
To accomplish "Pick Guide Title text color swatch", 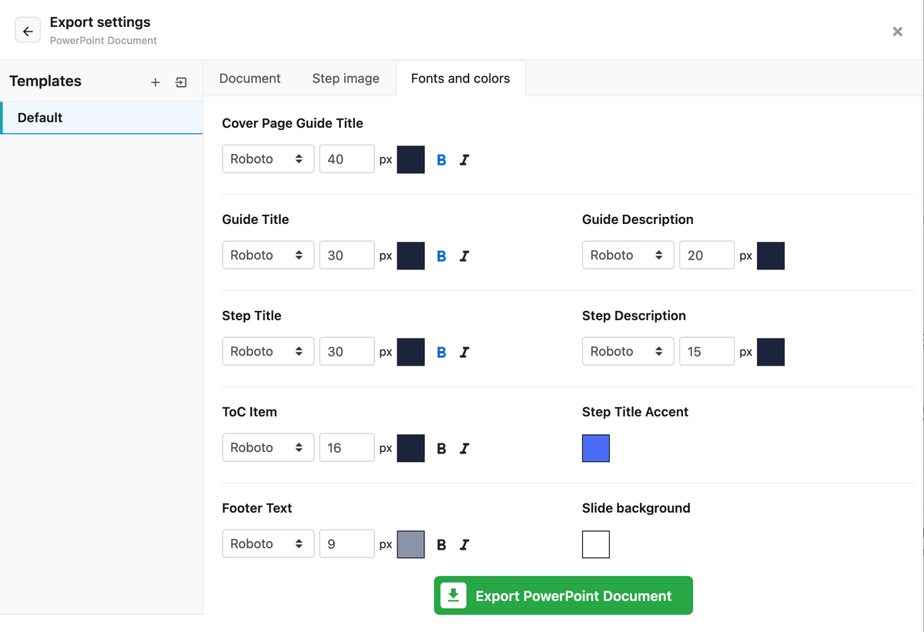I will pyautogui.click(x=411, y=256).
